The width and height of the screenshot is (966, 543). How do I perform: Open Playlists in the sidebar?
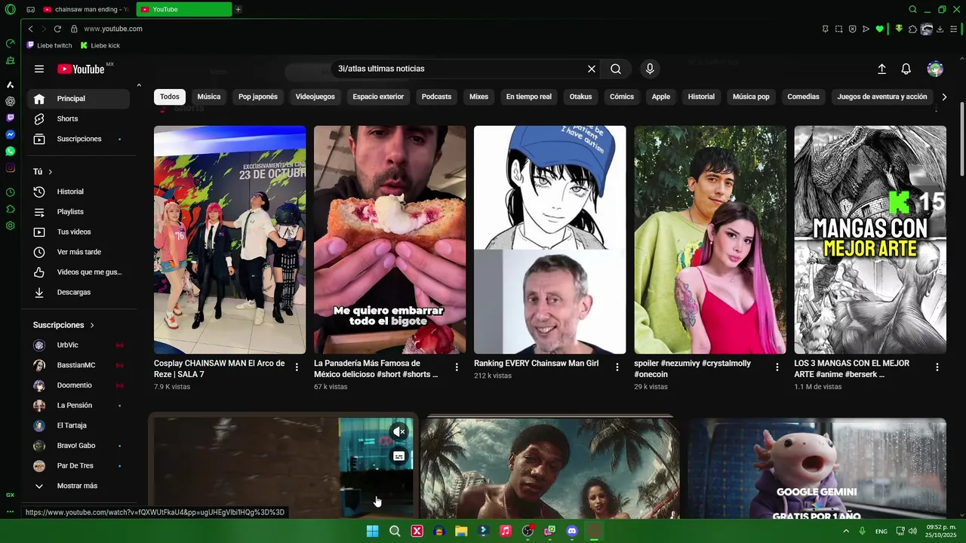79,212
